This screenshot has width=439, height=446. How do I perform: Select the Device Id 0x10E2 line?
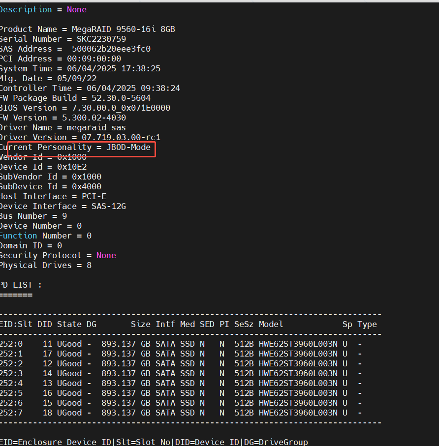43,167
